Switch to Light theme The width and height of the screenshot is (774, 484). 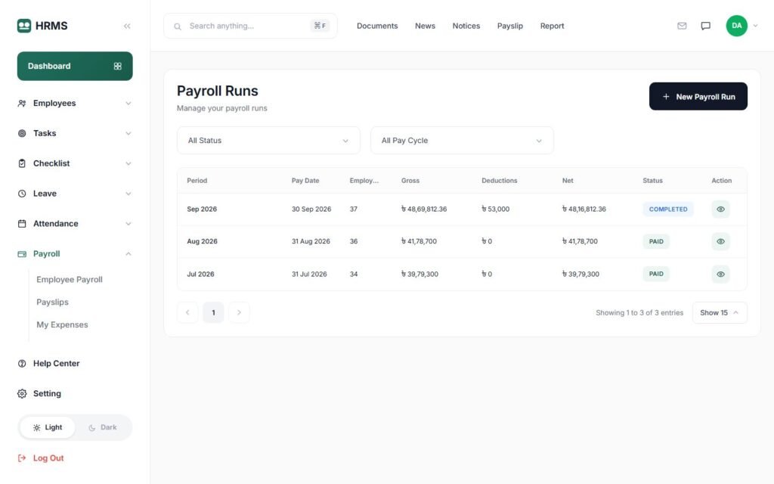coord(48,428)
